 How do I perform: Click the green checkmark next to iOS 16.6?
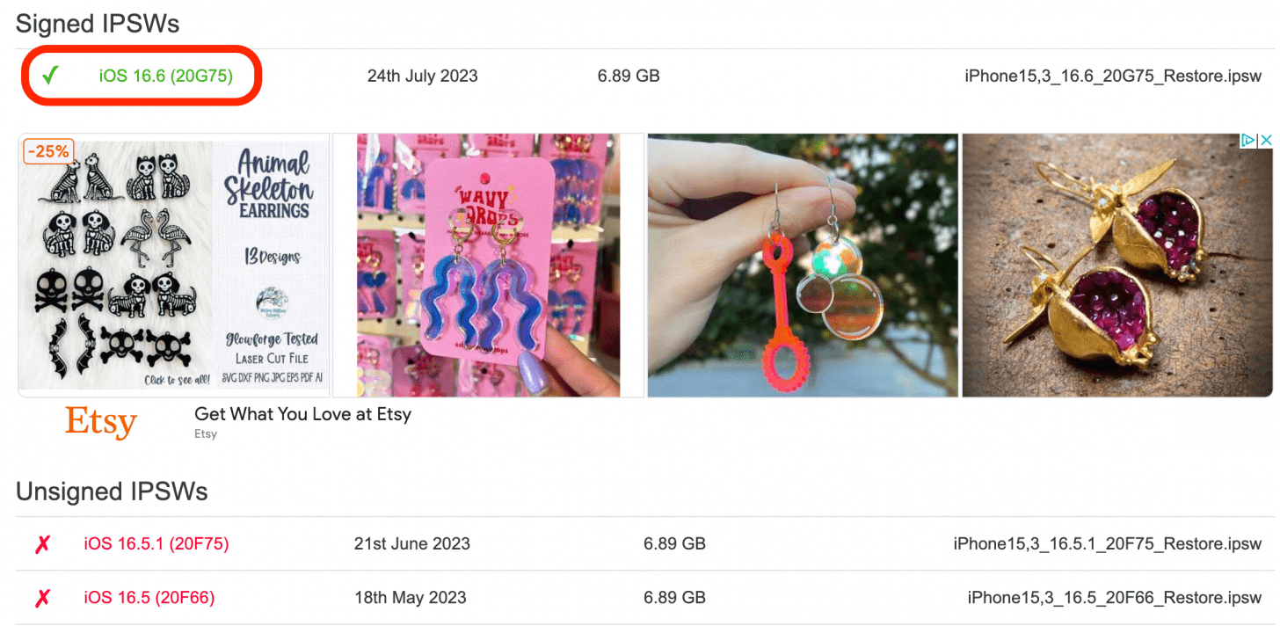tap(50, 76)
